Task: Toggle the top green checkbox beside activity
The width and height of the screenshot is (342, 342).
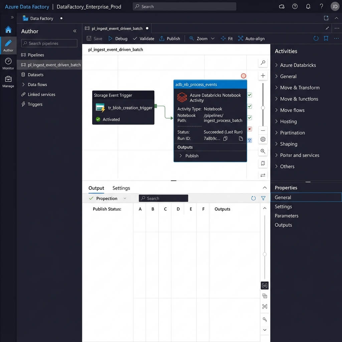Action: click(249, 95)
